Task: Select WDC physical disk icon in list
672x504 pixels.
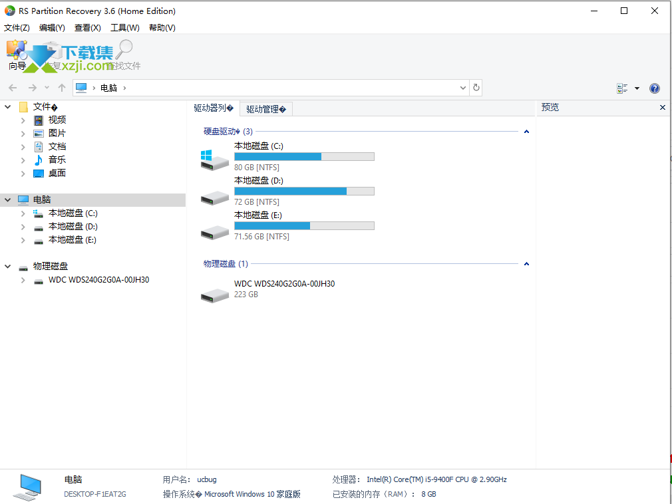Action: (x=215, y=295)
